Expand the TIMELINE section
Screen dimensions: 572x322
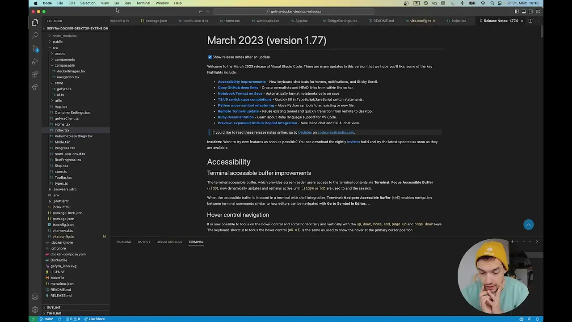(x=75, y=313)
